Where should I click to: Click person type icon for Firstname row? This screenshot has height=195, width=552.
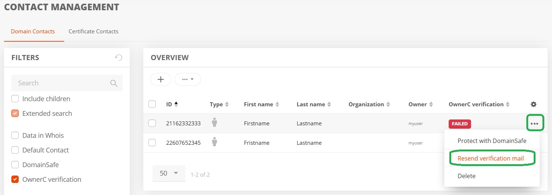(x=215, y=123)
